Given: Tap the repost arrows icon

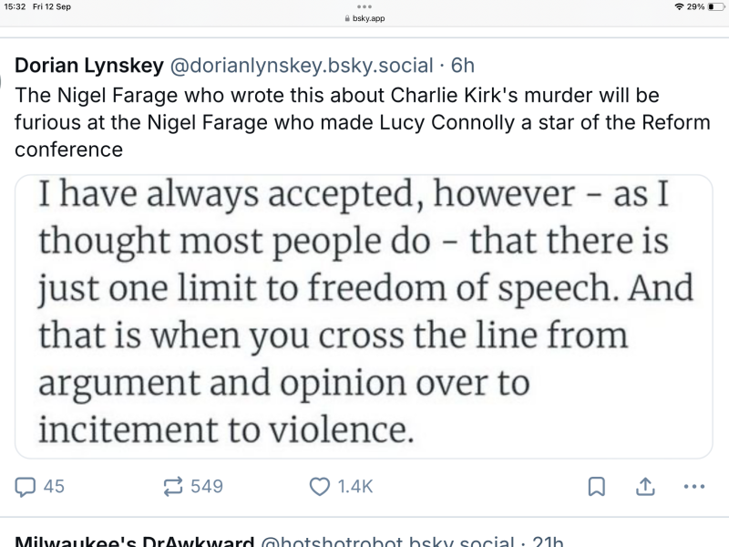Looking at the screenshot, I should pos(172,486).
